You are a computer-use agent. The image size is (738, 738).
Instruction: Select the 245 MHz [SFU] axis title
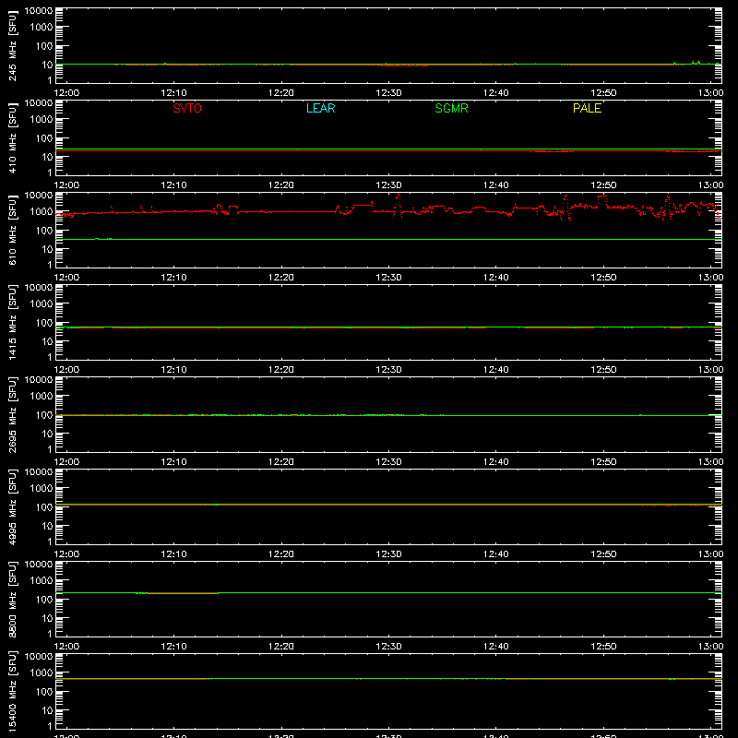(12, 45)
